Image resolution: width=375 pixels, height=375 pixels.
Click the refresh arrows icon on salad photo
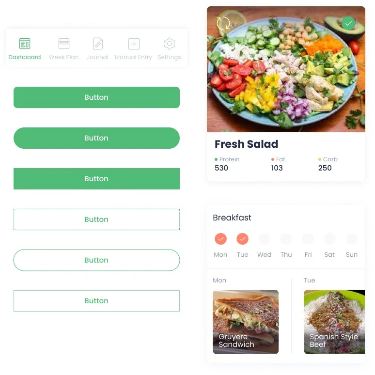click(223, 23)
